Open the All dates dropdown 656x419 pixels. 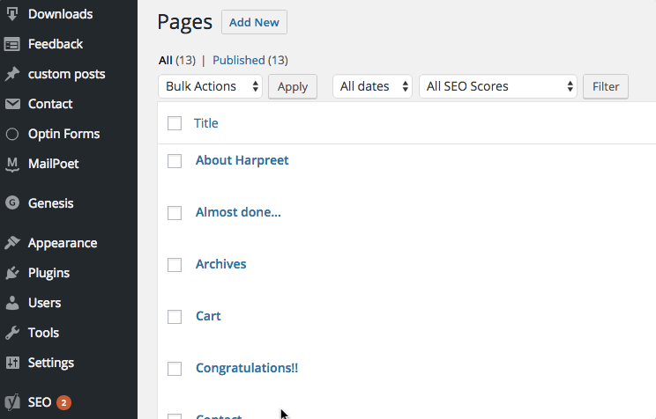(372, 86)
